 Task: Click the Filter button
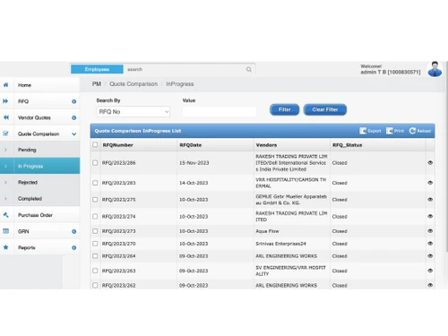point(284,109)
